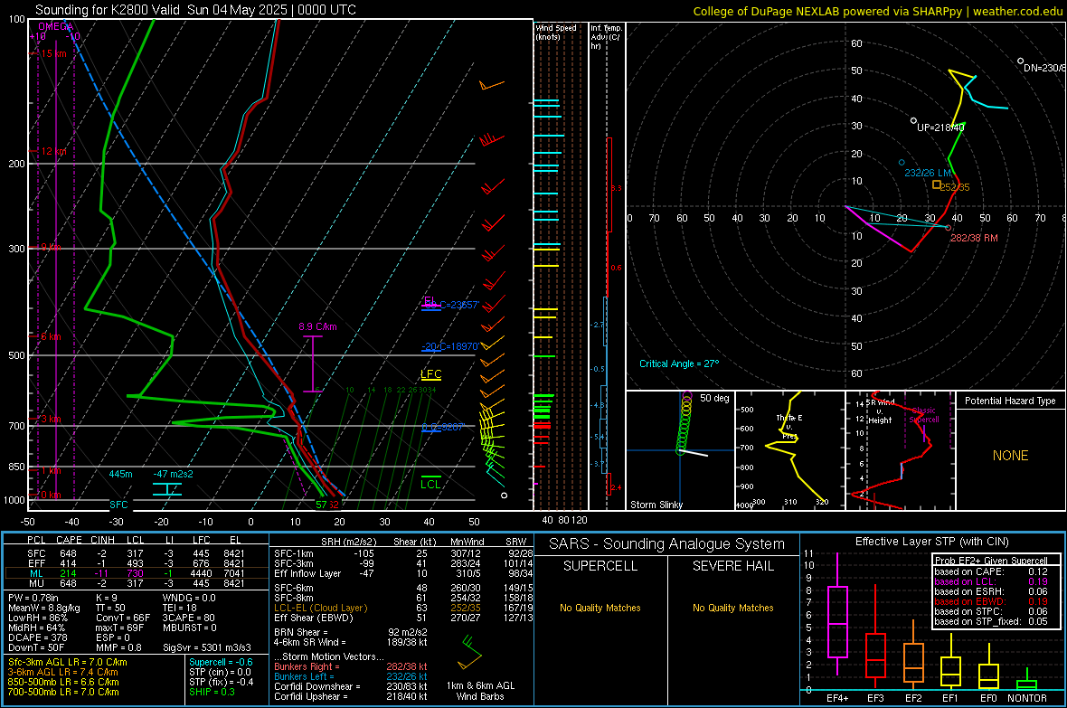Click the yellow LFC level label
The height and width of the screenshot is (708, 1067).
(x=430, y=373)
